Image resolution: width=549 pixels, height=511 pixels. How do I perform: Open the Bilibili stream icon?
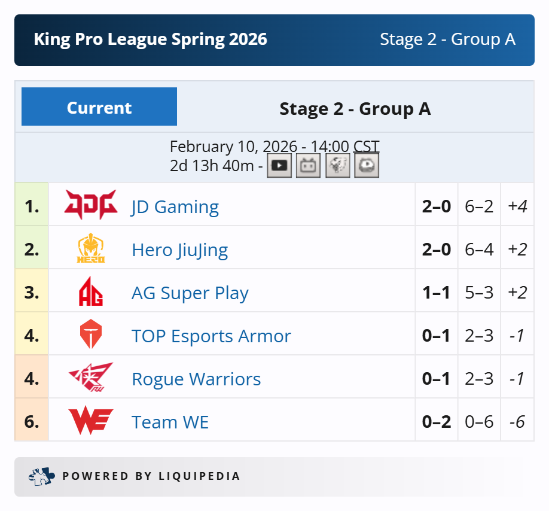click(x=308, y=165)
